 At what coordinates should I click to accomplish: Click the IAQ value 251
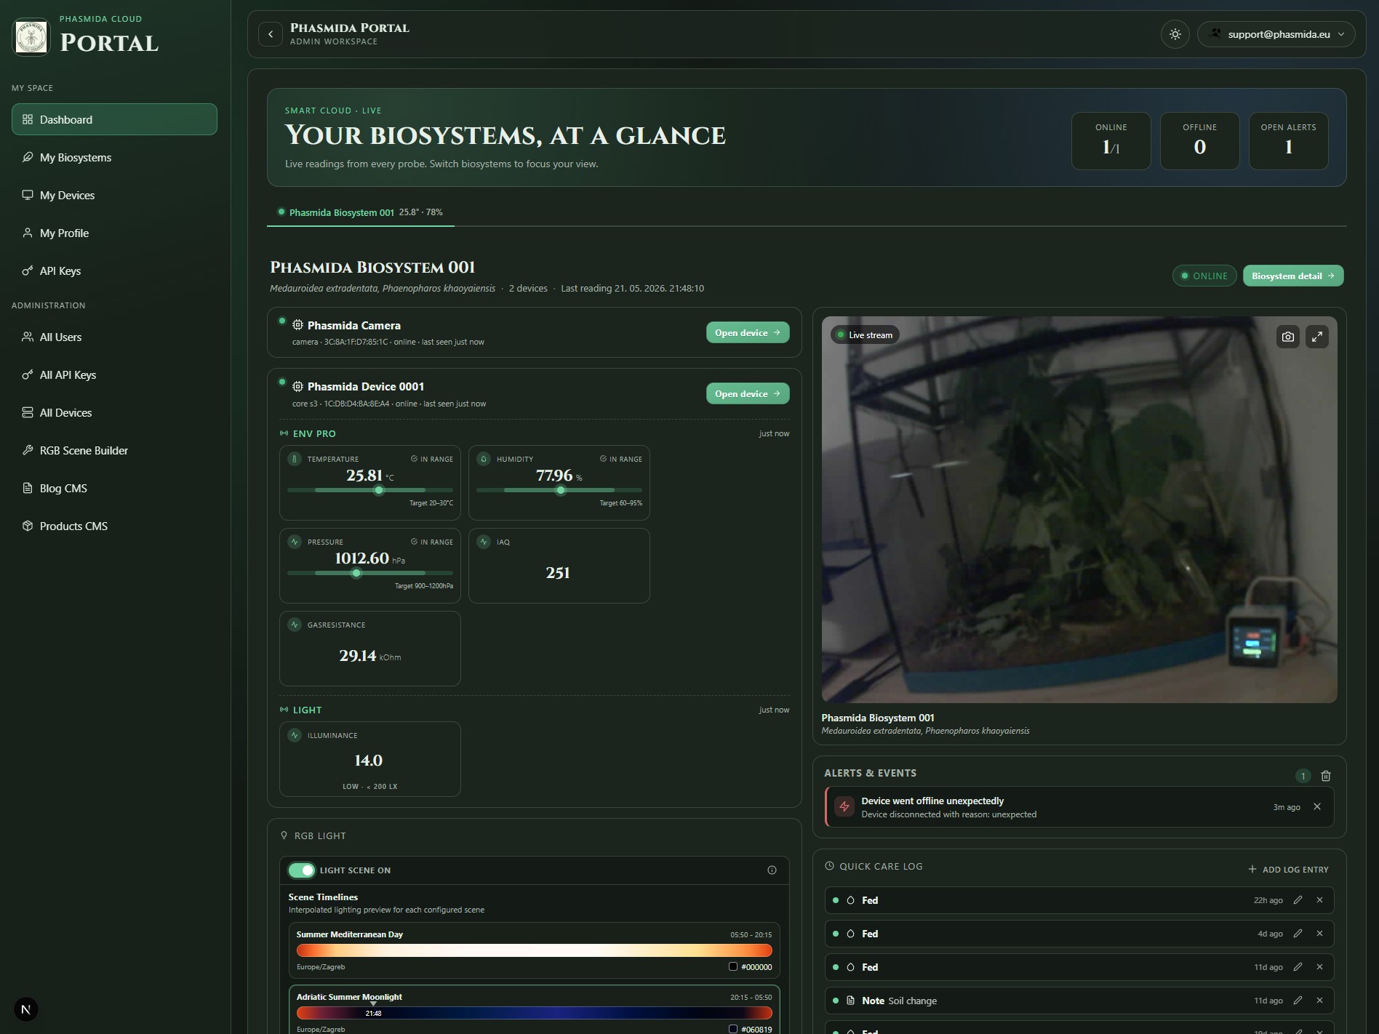(x=558, y=573)
